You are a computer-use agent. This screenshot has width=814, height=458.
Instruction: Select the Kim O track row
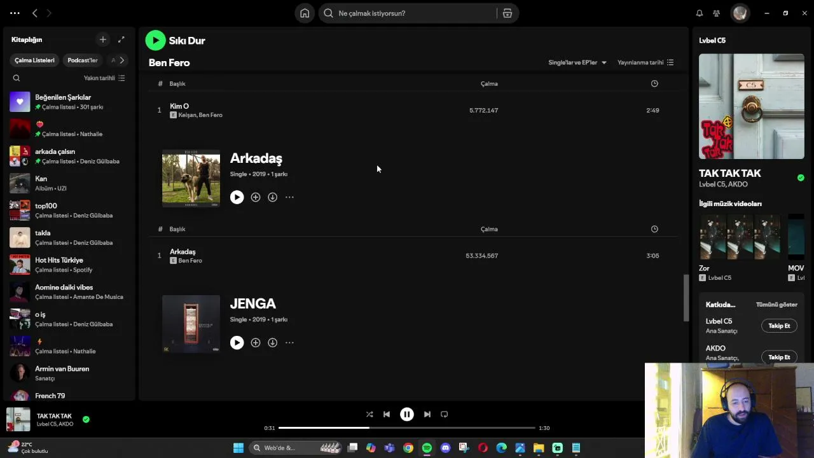tap(413, 111)
